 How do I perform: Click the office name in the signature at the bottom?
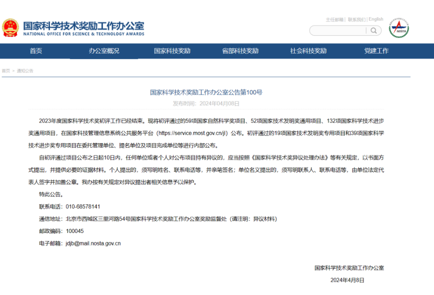point(349,268)
